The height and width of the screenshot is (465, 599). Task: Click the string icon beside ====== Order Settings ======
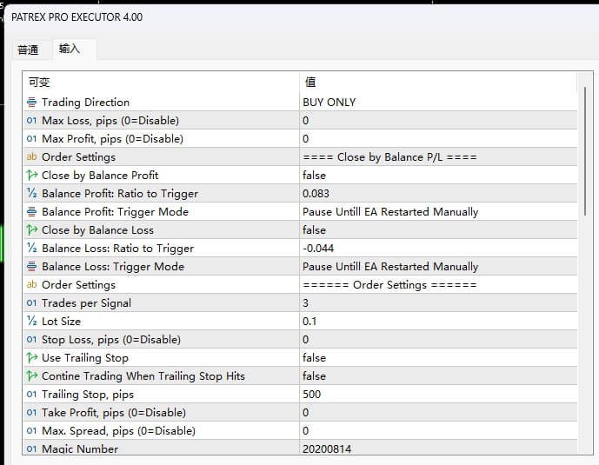pyautogui.click(x=31, y=285)
